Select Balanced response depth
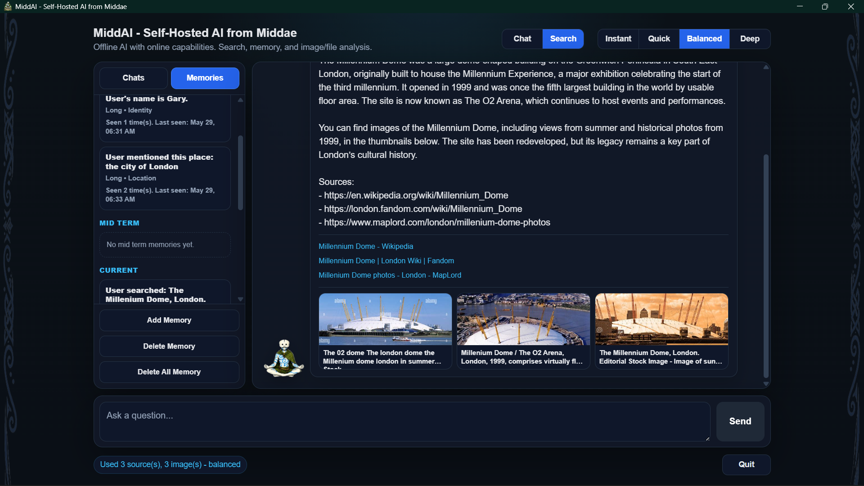Screen dimensions: 864x486 click(x=704, y=39)
